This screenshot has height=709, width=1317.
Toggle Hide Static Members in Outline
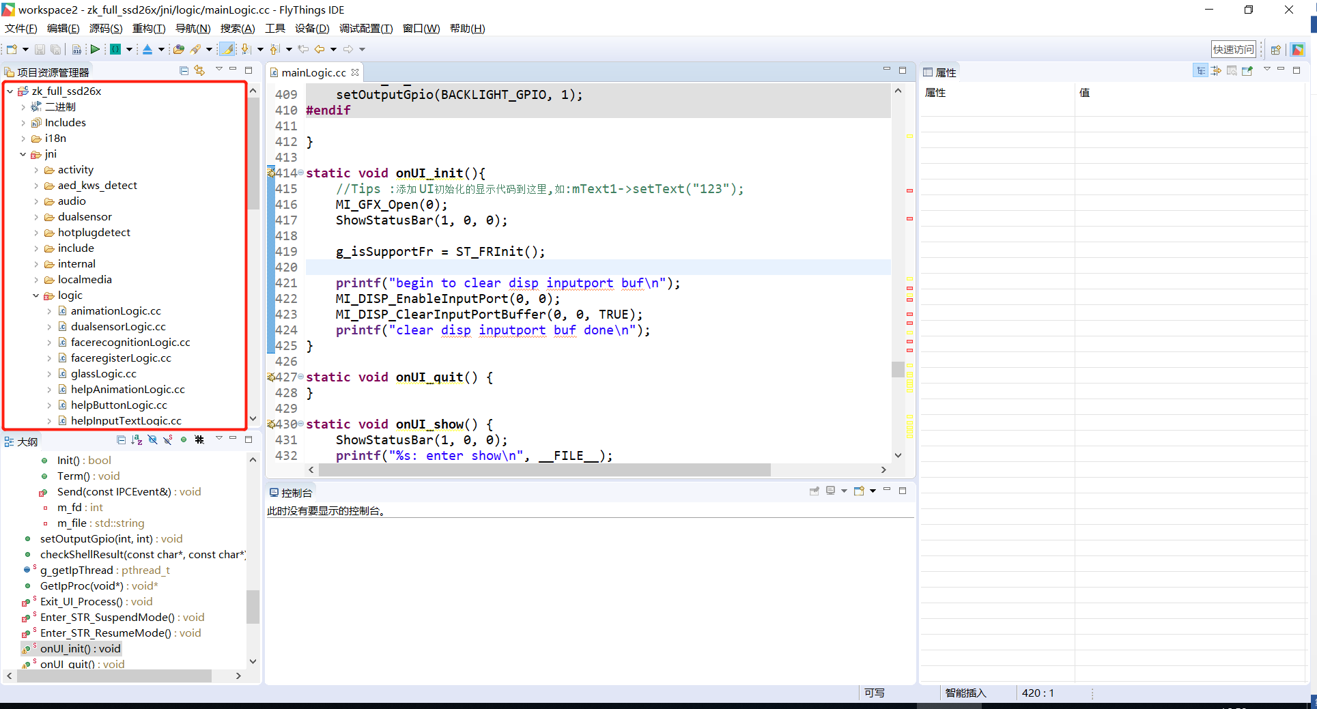(x=168, y=440)
